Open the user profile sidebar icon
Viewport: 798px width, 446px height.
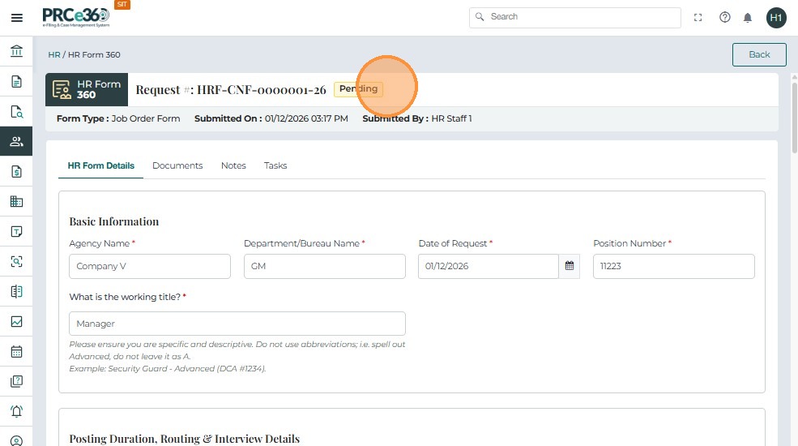16,441
